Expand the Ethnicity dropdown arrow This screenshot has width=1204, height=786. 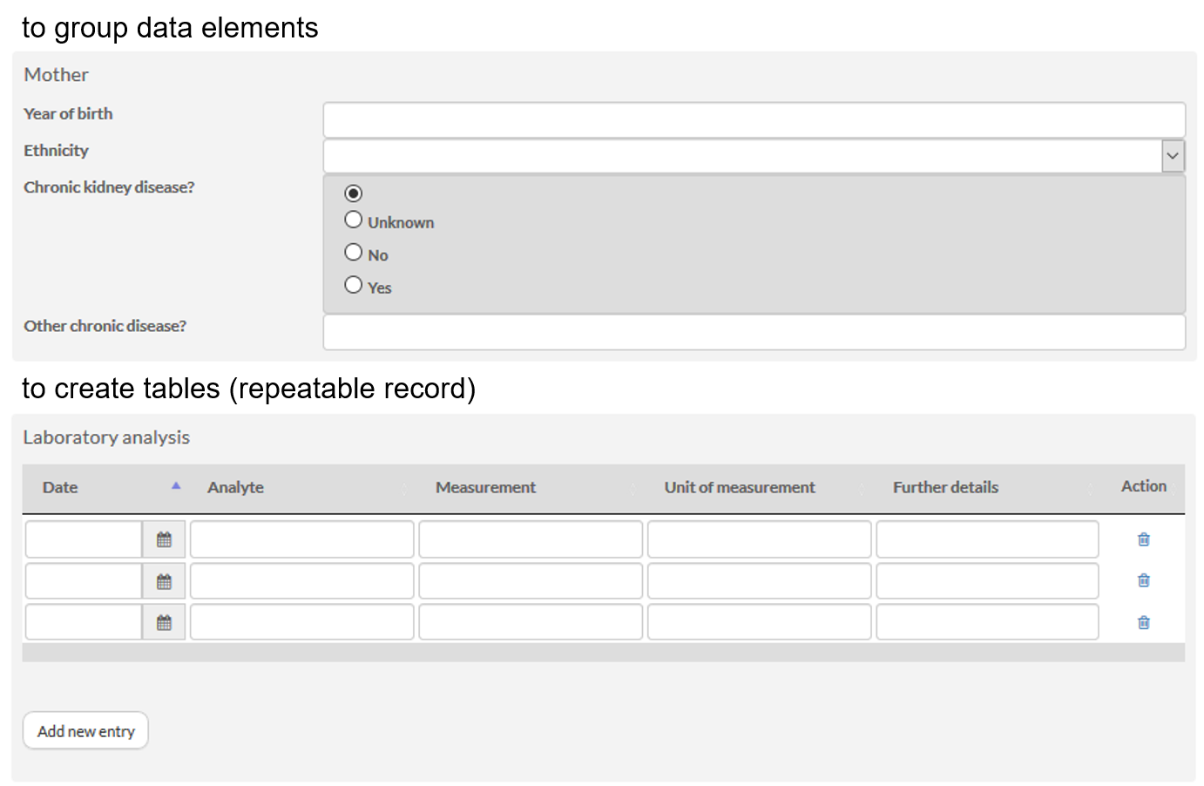point(1173,156)
